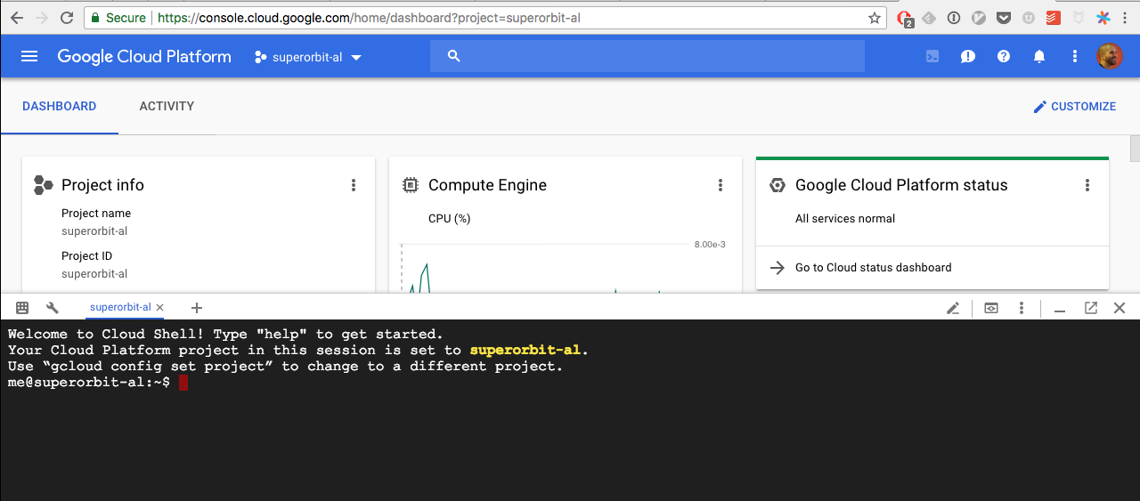Viewport: 1140px width, 501px height.
Task: Open Compute Engine card options menu
Action: pyautogui.click(x=721, y=185)
